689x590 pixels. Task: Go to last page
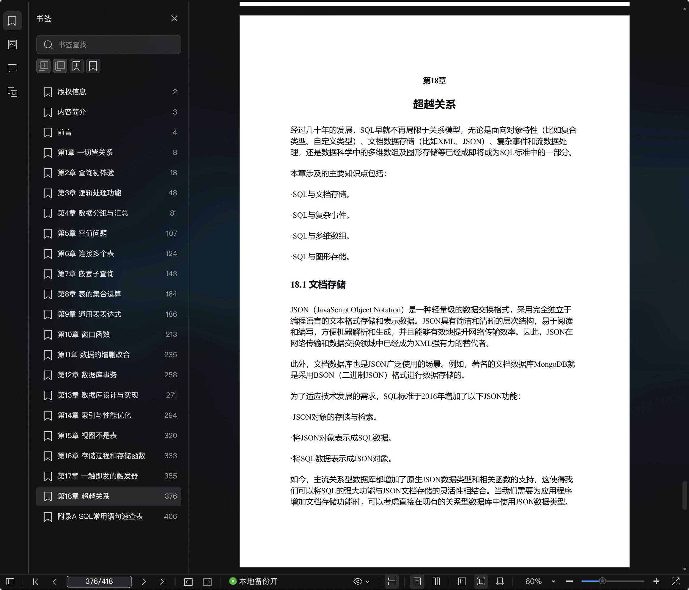coord(163,582)
